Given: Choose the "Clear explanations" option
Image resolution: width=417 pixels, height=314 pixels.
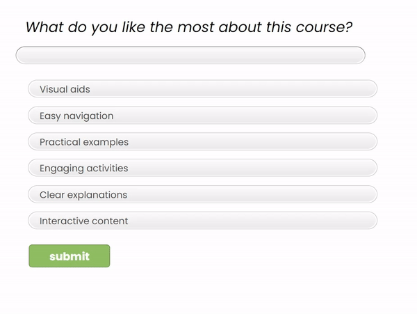Looking at the screenshot, I should point(202,195).
